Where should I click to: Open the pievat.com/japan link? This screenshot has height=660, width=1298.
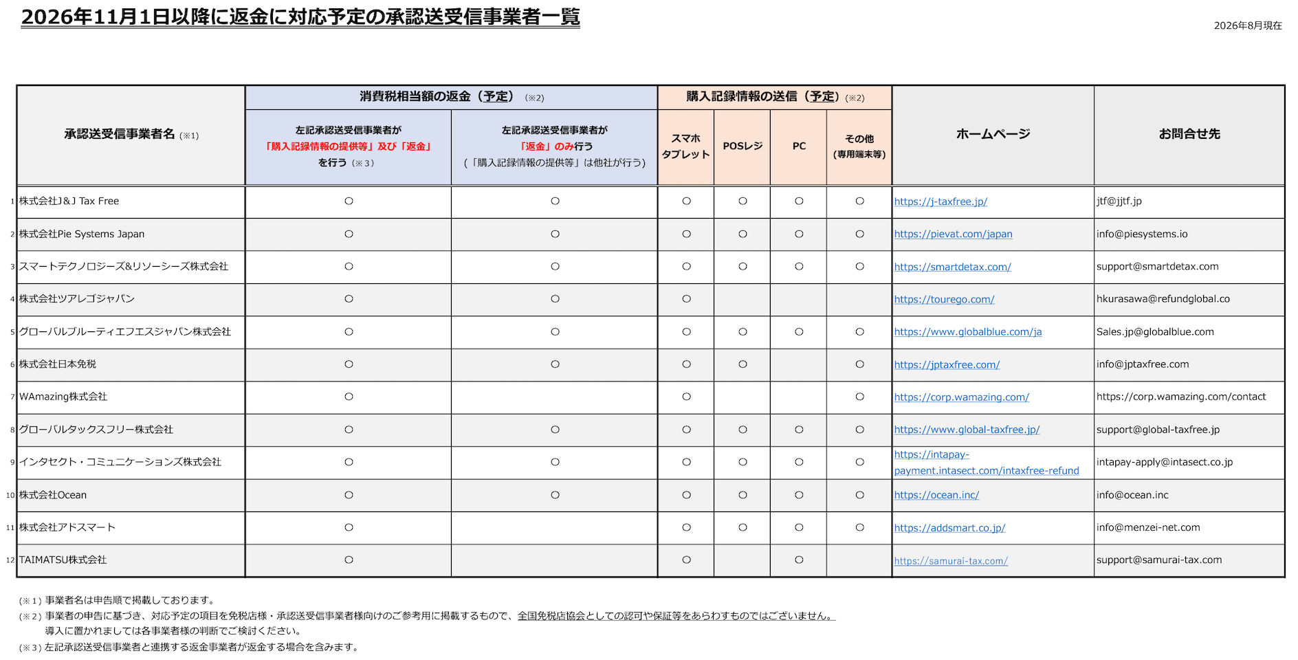click(953, 234)
